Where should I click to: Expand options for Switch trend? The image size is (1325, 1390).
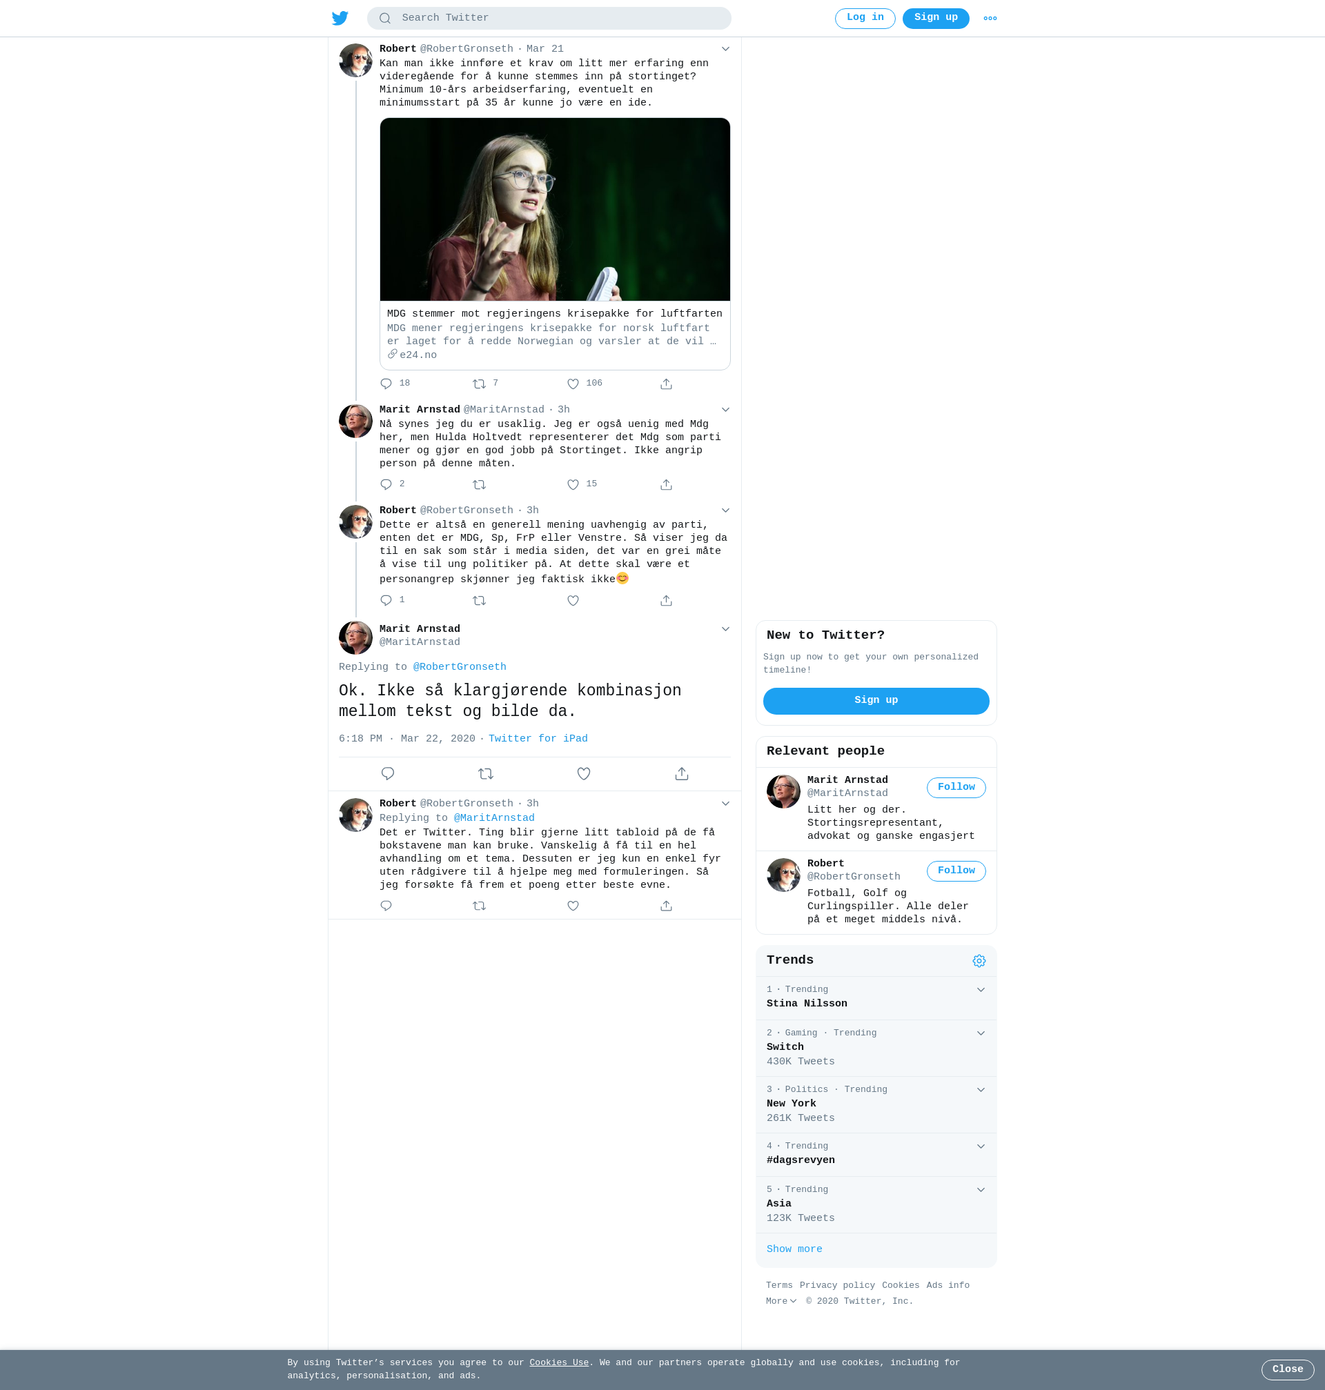981,1033
